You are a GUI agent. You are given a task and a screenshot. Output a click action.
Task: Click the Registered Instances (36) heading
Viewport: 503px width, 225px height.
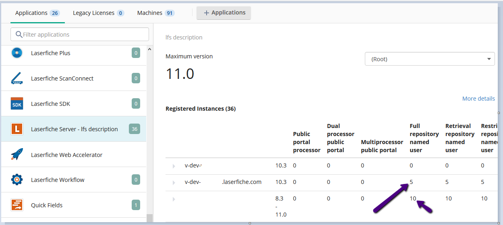click(x=201, y=109)
